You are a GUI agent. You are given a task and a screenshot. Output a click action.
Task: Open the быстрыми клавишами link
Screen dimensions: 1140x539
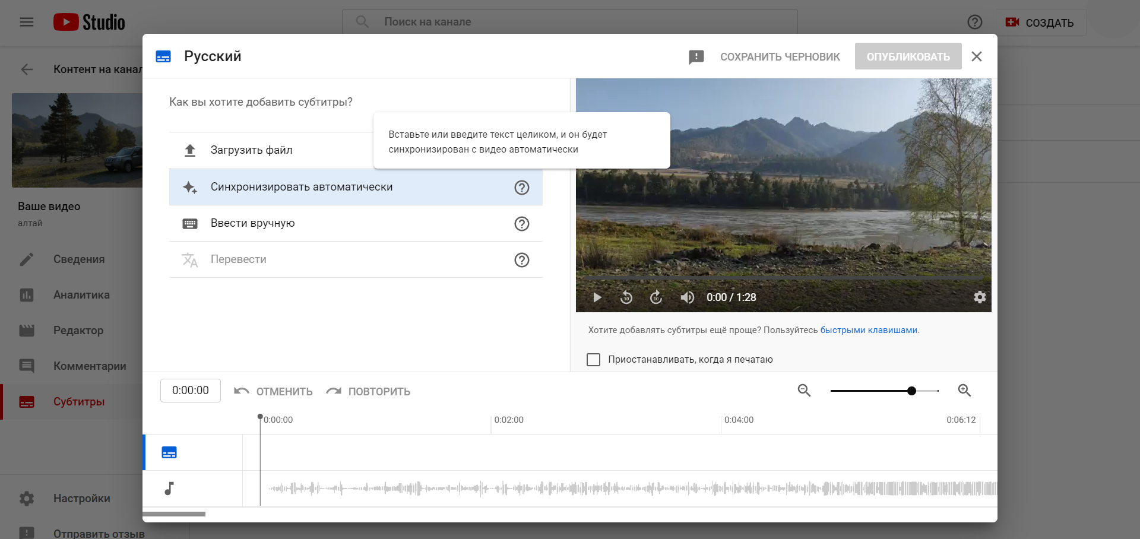(869, 330)
